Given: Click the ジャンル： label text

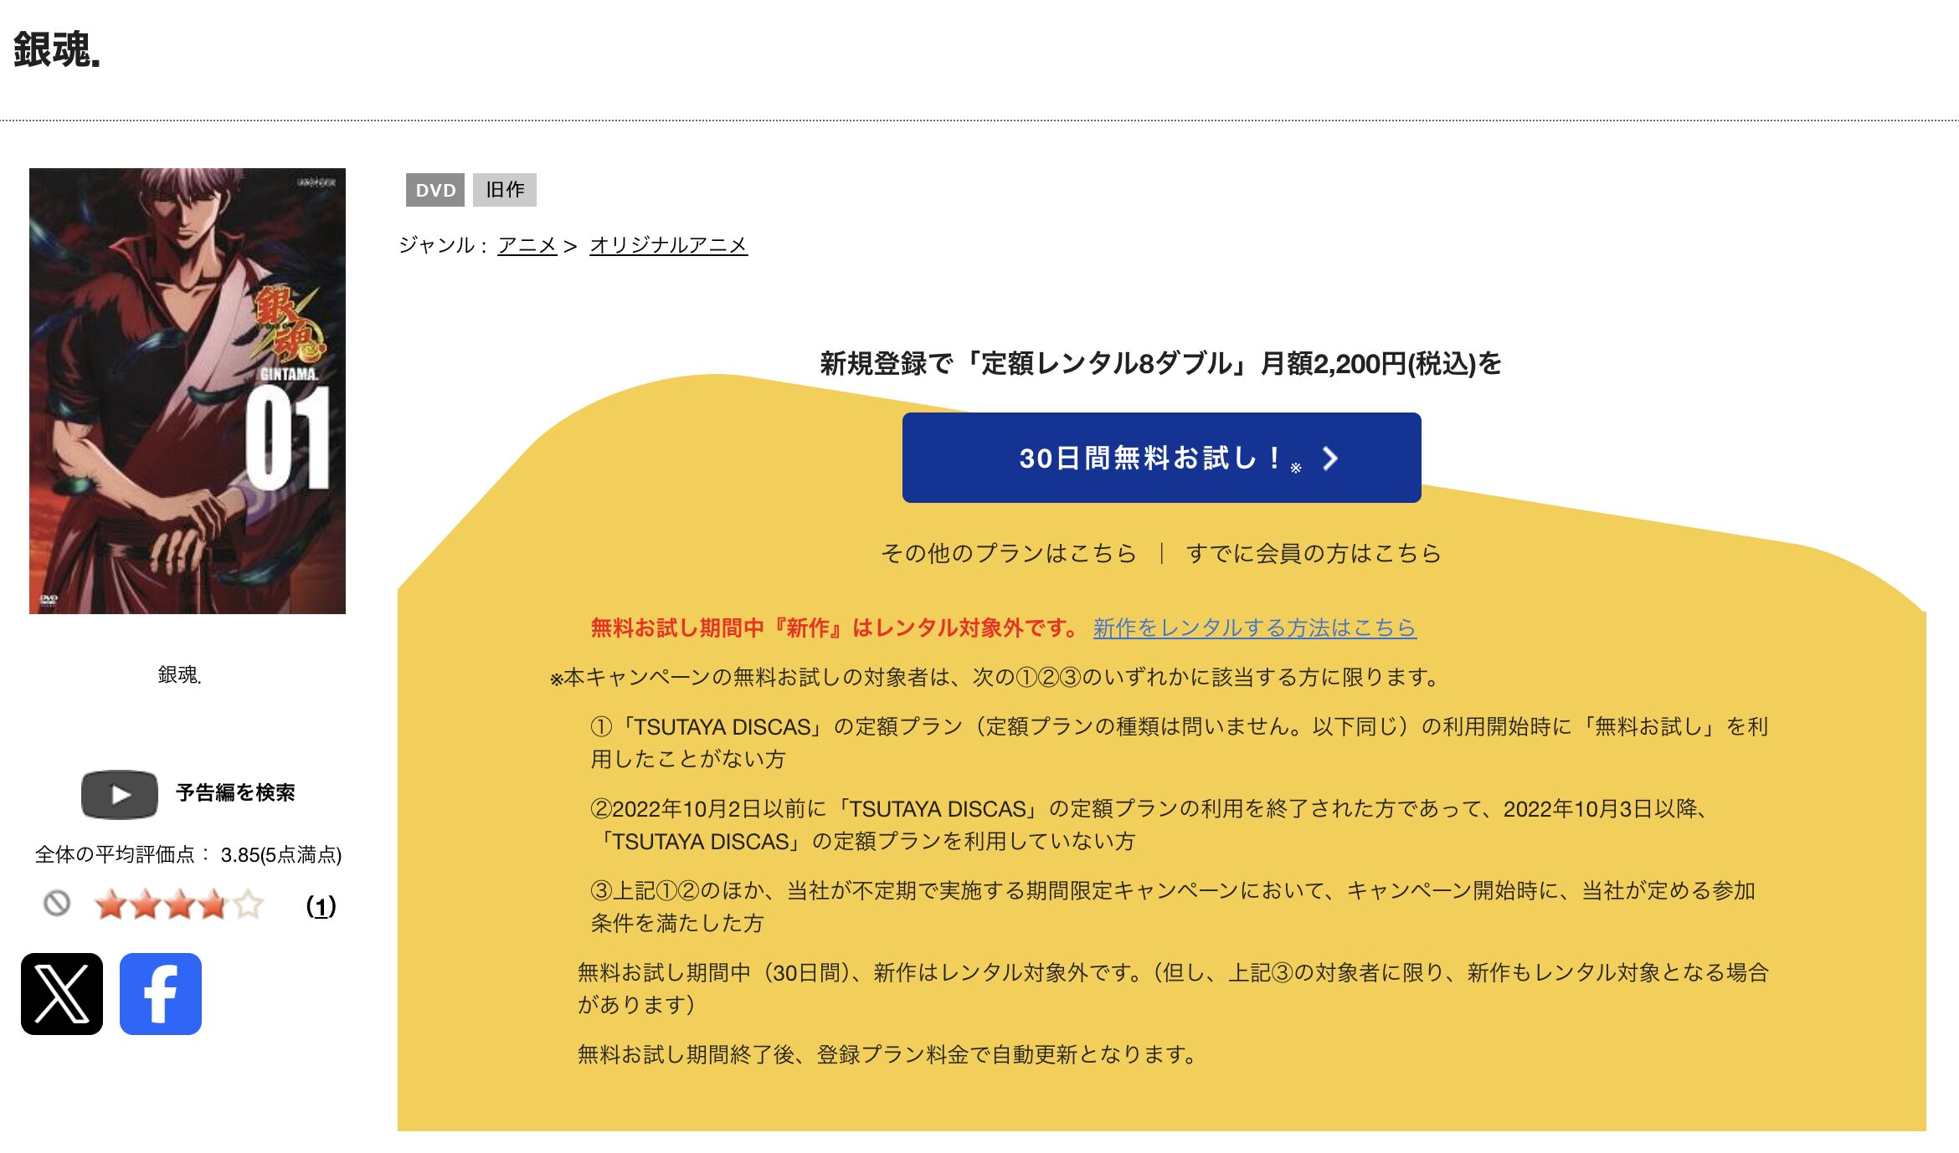Looking at the screenshot, I should pos(445,245).
